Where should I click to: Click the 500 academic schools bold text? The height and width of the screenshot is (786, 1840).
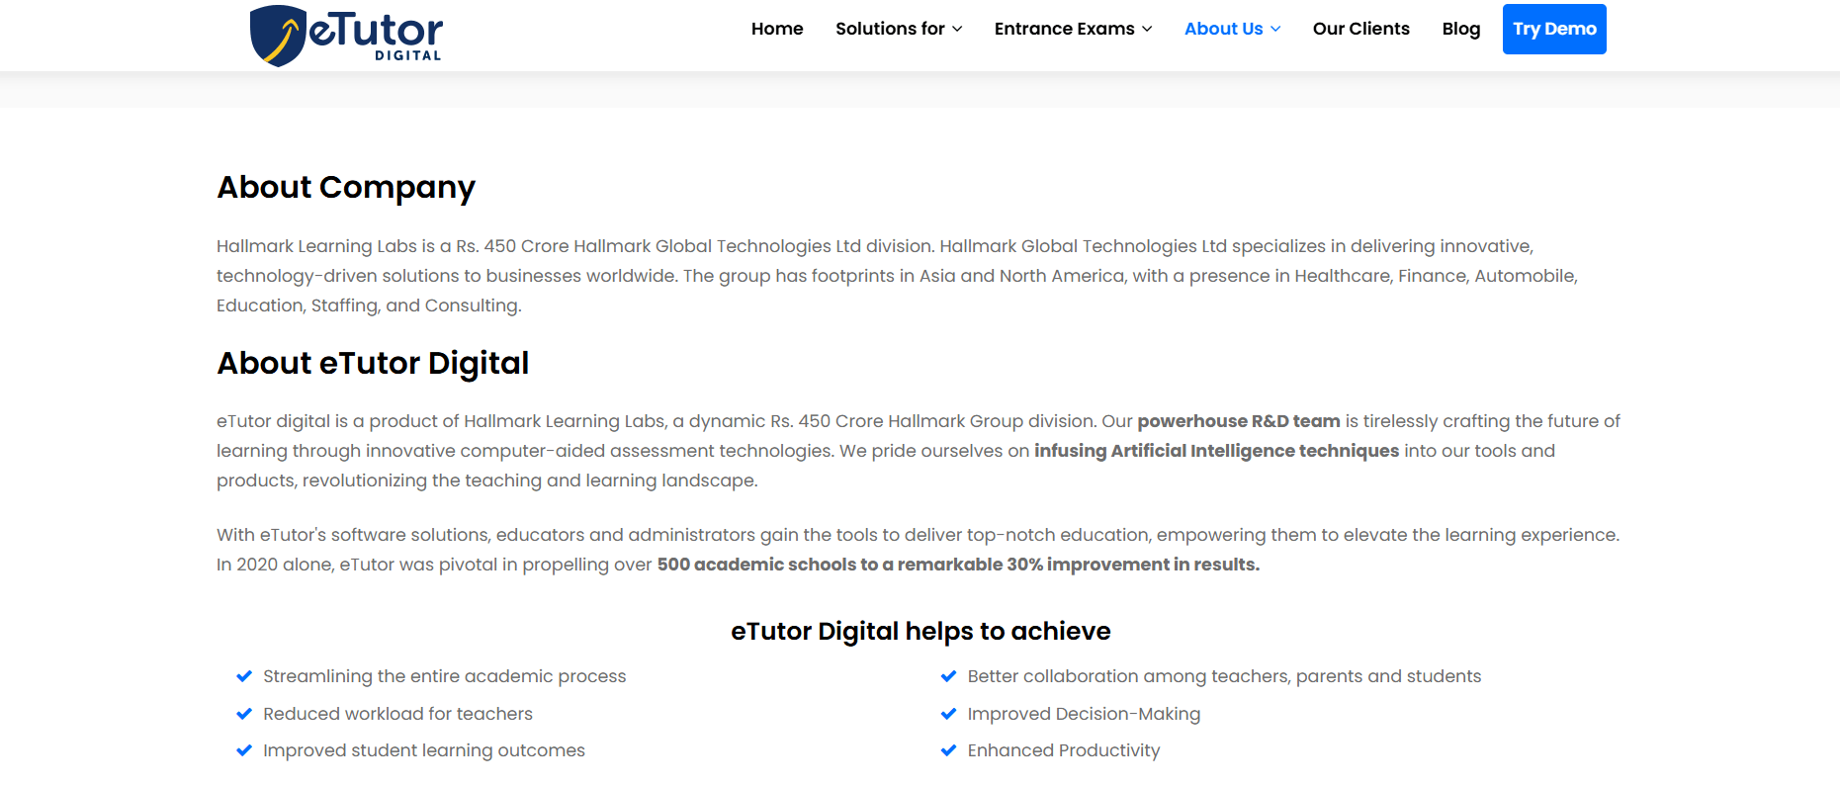(x=957, y=565)
